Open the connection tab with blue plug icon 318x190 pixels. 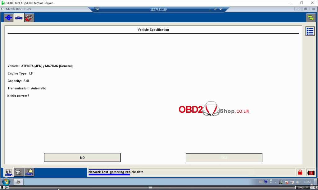(8, 18)
